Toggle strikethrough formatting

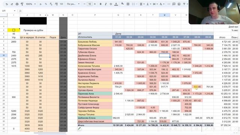click(x=111, y=4)
